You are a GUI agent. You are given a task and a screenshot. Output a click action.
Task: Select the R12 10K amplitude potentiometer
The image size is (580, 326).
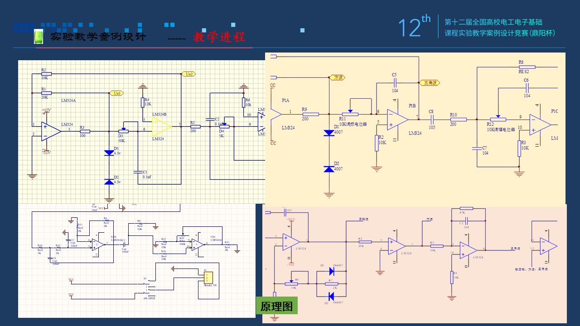pyautogui.click(x=498, y=119)
